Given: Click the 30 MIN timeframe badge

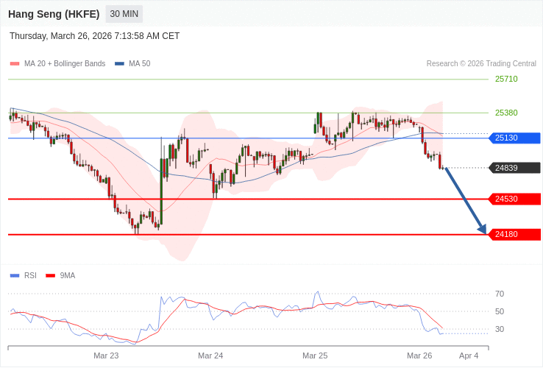Looking at the screenshot, I should click(x=124, y=14).
